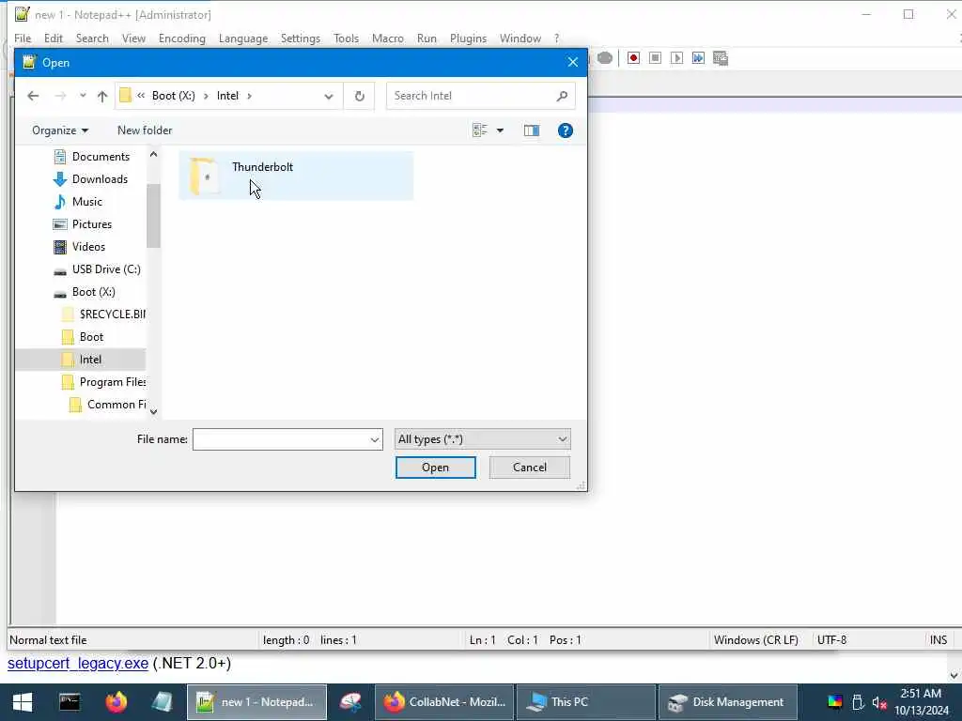Open the Organize dropdown menu

[x=60, y=130]
